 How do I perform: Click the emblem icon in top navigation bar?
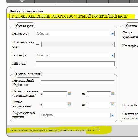click(22, 1)
